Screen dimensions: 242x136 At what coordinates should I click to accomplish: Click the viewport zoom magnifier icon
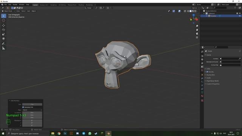[197, 26]
